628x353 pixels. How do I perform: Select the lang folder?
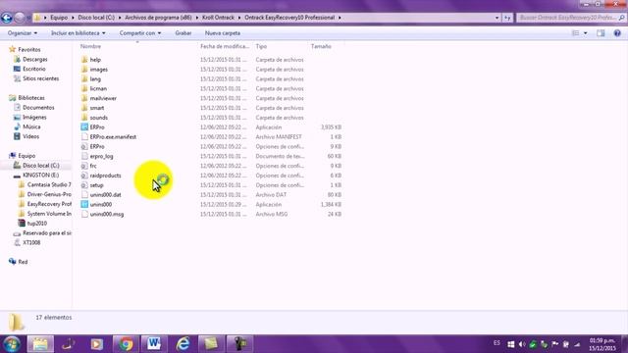[x=95, y=78]
